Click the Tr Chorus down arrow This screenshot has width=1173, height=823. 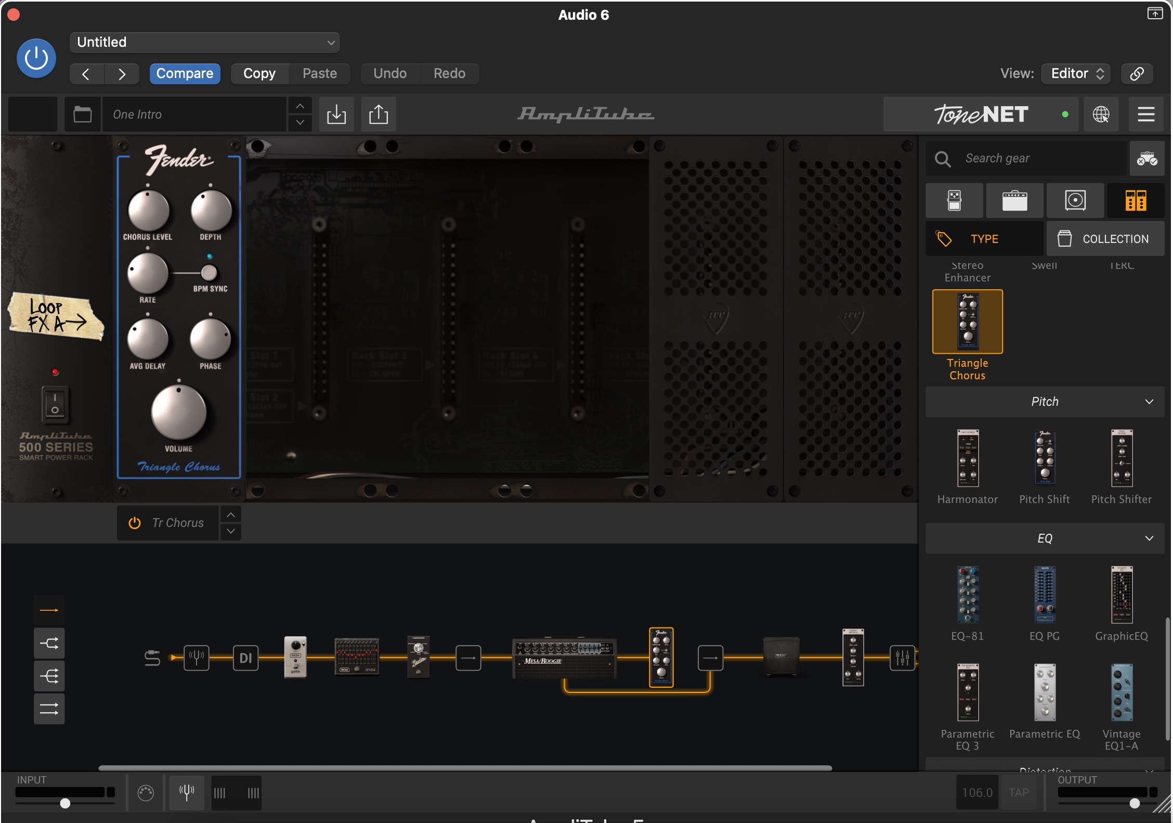click(231, 531)
